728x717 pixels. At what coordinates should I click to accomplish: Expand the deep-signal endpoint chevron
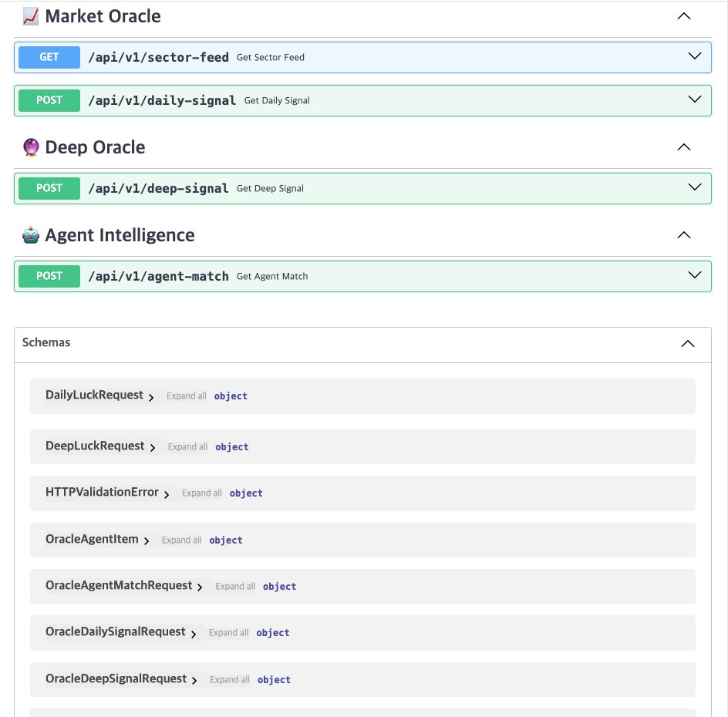pos(695,187)
